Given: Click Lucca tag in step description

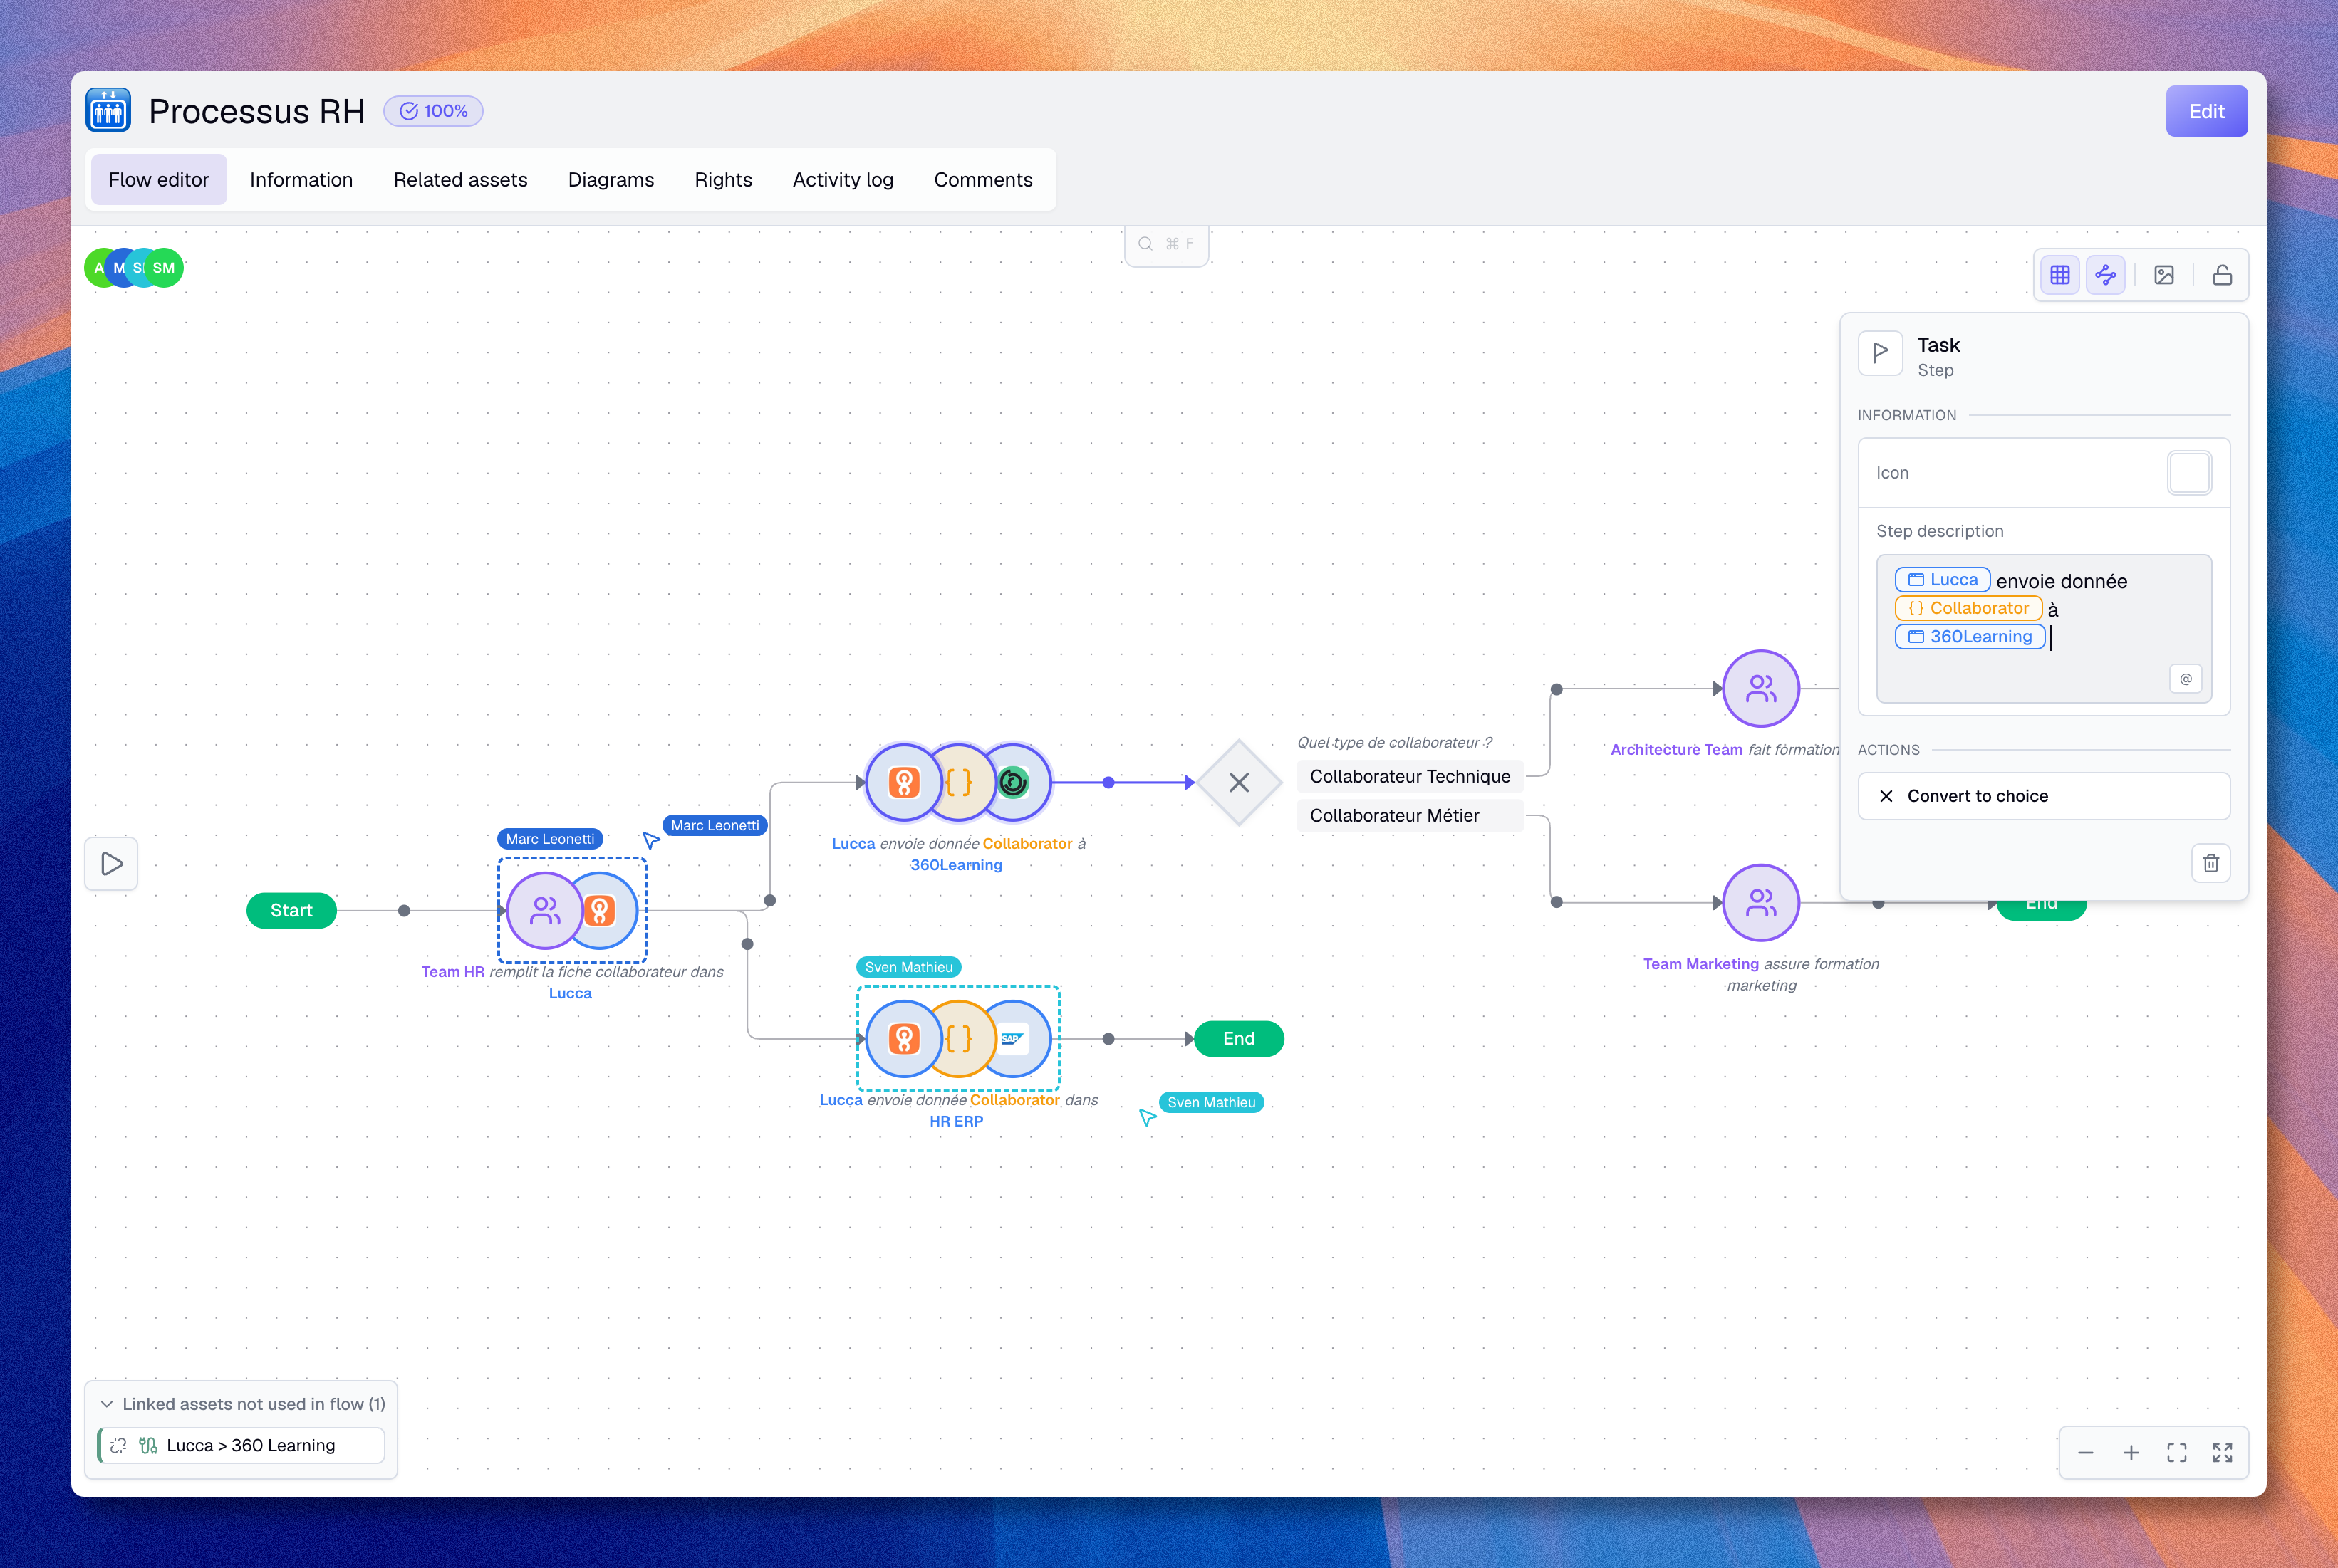Looking at the screenshot, I should tap(1943, 580).
